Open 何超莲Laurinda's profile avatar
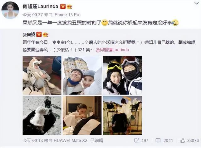201x148 pixels. [10, 10]
